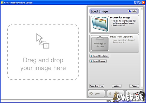Minimize the Vector Magic window

click(x=136, y=3)
